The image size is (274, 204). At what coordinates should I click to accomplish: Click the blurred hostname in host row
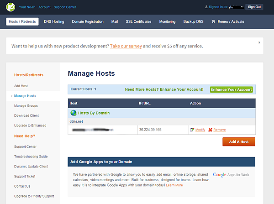tap(93, 130)
